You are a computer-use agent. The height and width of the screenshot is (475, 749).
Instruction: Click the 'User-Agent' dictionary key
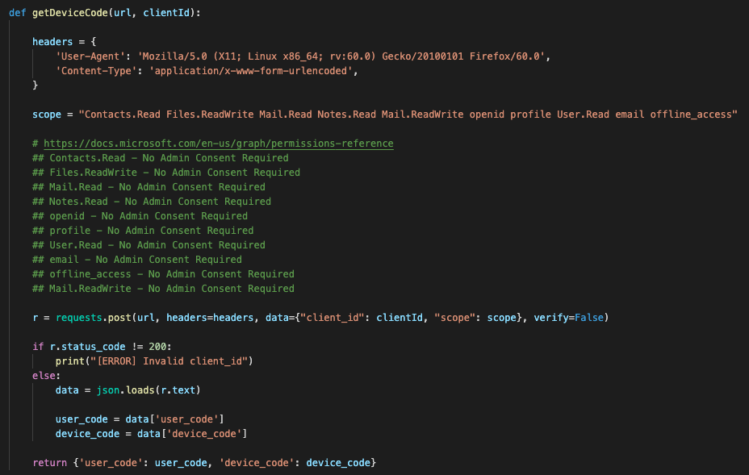click(87, 56)
